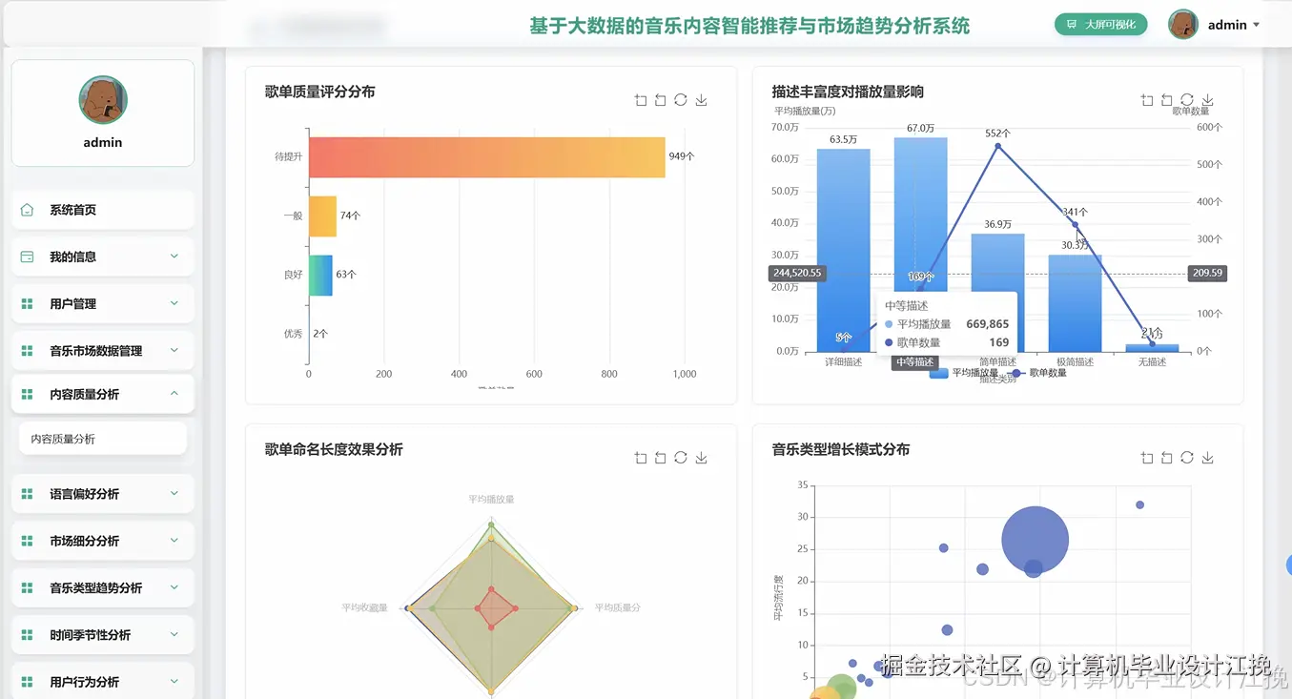Click the 一般 bar showing 74个
The width and height of the screenshot is (1292, 699).
[322, 216]
